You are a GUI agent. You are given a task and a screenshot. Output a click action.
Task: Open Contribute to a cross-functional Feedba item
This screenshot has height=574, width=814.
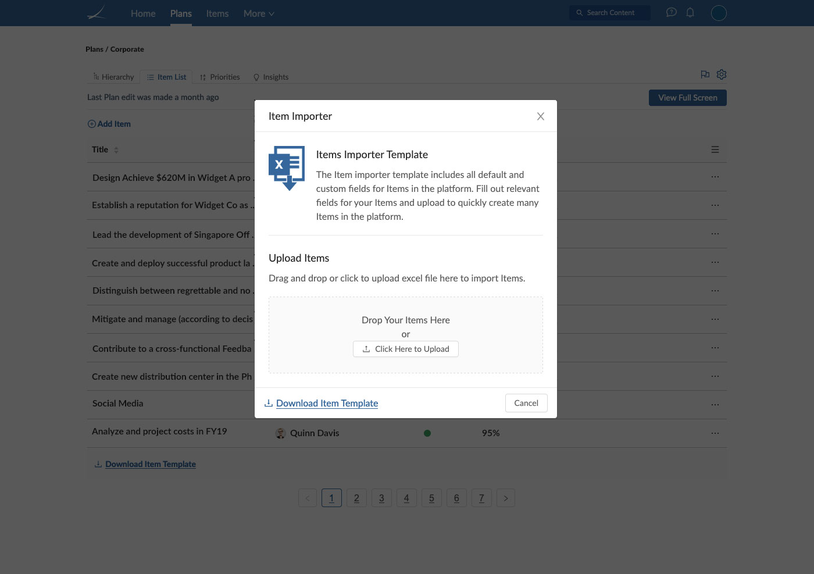tap(172, 349)
